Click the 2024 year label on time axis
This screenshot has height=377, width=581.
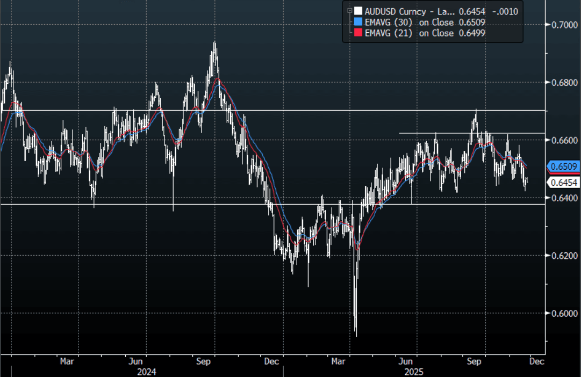(x=146, y=371)
